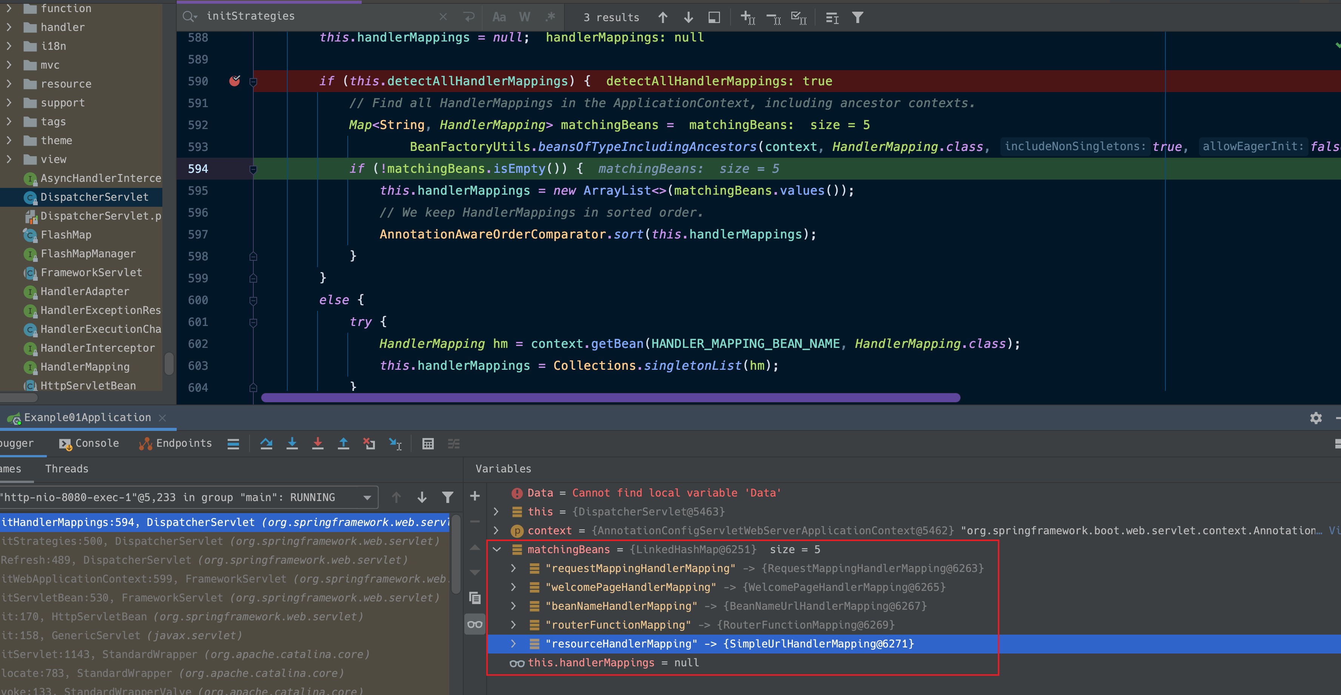The height and width of the screenshot is (695, 1341).
Task: Toggle the Regex search option
Action: [550, 17]
